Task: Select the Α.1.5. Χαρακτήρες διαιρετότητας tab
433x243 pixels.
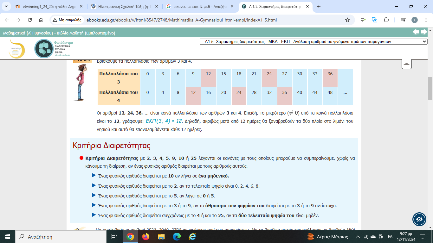Action: (275, 6)
